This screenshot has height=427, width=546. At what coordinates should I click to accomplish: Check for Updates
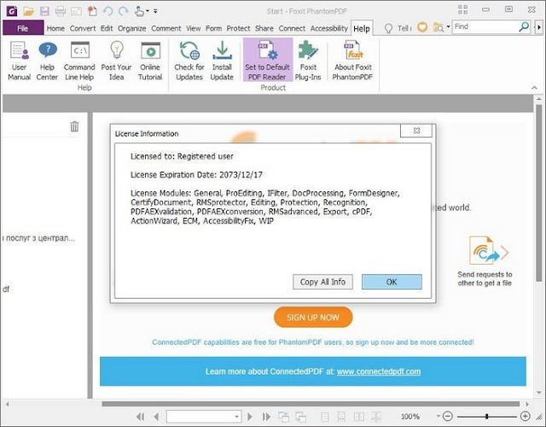(189, 61)
